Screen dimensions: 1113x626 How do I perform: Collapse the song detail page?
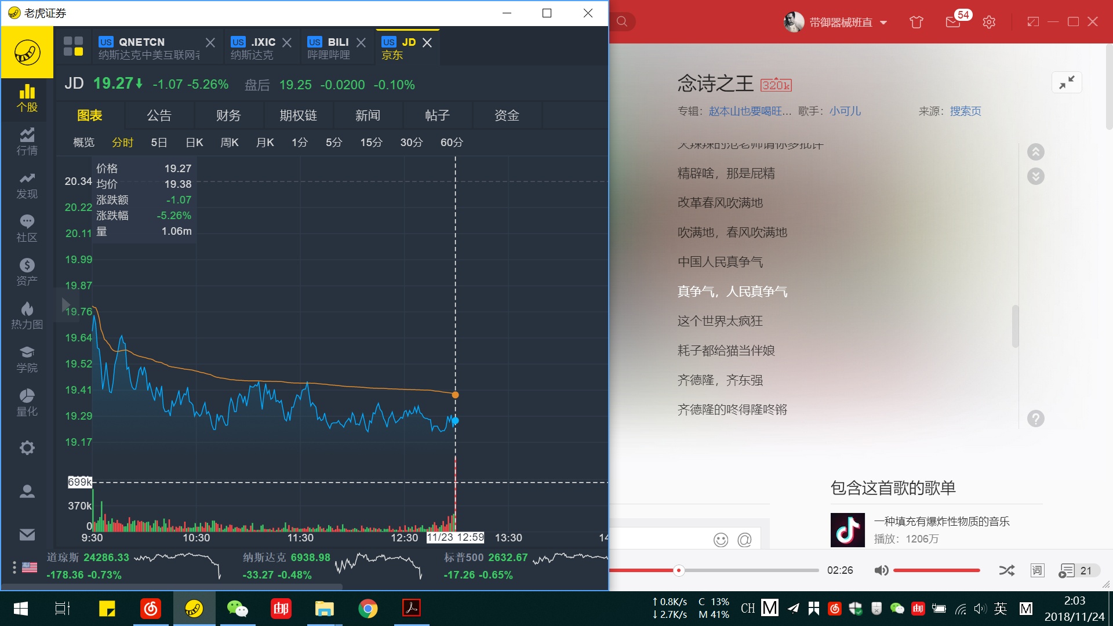coord(1067,82)
